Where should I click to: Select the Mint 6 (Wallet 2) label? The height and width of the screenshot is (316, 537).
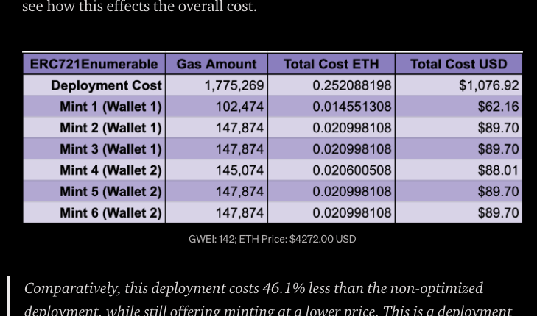(110, 213)
